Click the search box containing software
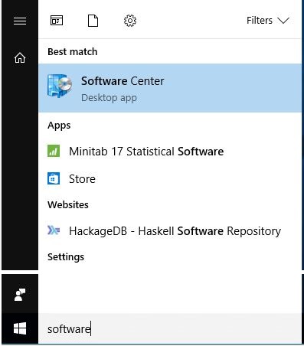 point(170,328)
